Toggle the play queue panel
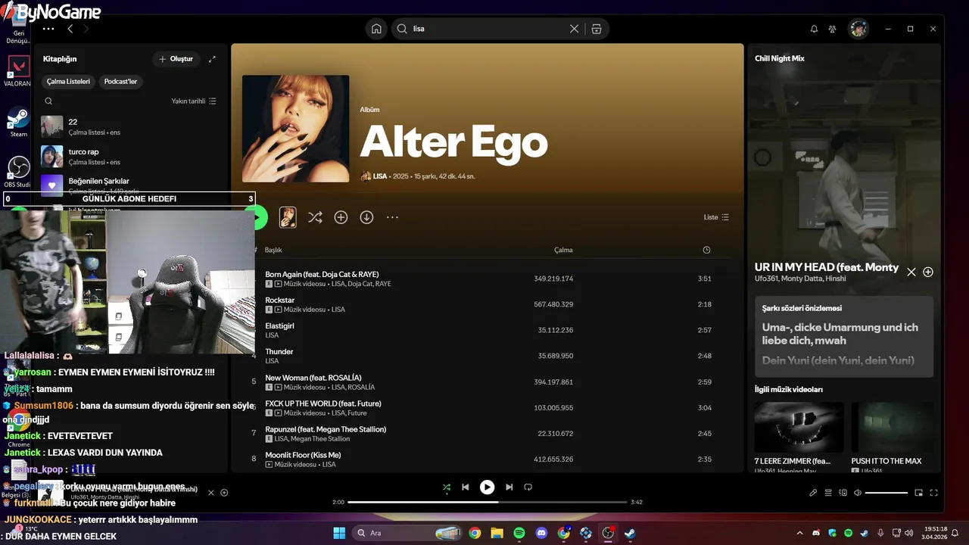 click(x=828, y=493)
